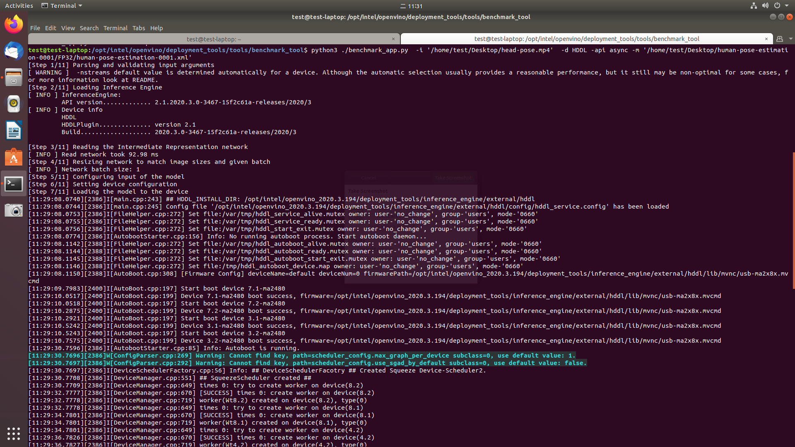795x447 pixels.
Task: Open the Screenshot camera app in dock
Action: (x=14, y=210)
